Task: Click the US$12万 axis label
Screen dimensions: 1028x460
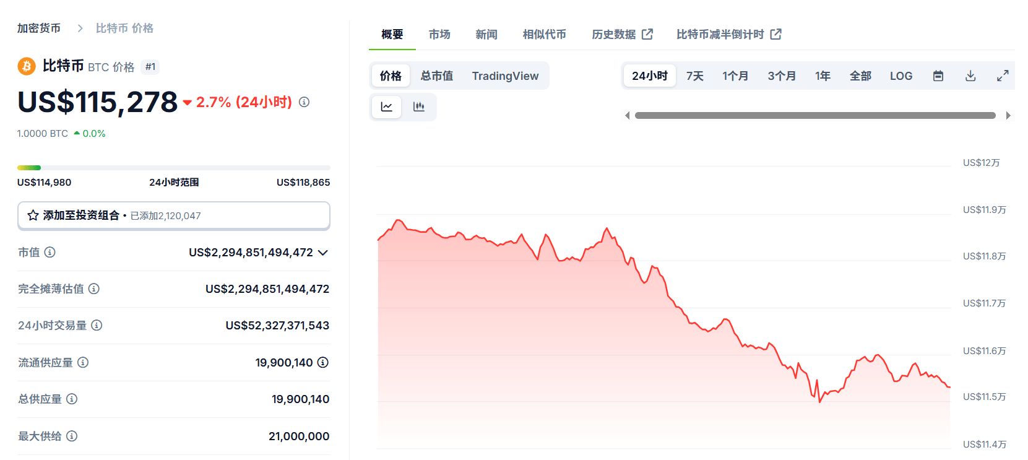Action: tap(982, 162)
